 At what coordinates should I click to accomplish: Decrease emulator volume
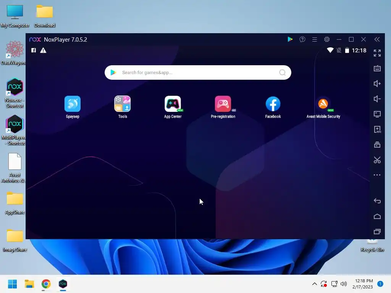377,99
